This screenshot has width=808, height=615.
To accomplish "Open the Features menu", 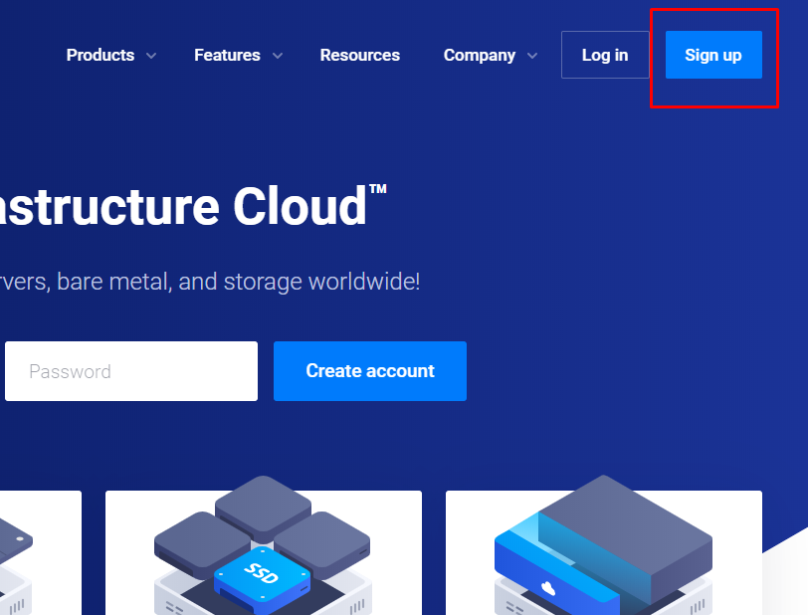I will (x=227, y=56).
